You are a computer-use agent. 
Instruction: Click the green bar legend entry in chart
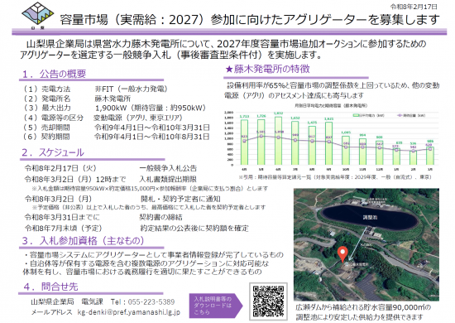point(368,115)
